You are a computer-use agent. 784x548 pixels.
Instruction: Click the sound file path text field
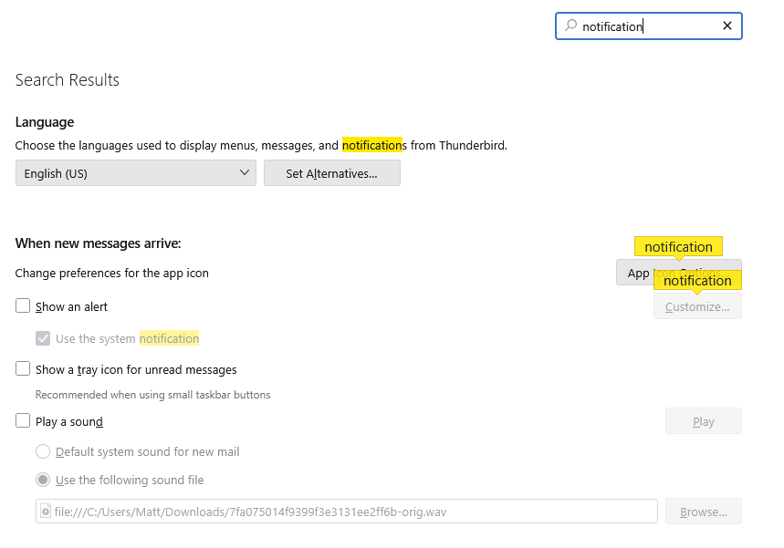point(347,512)
